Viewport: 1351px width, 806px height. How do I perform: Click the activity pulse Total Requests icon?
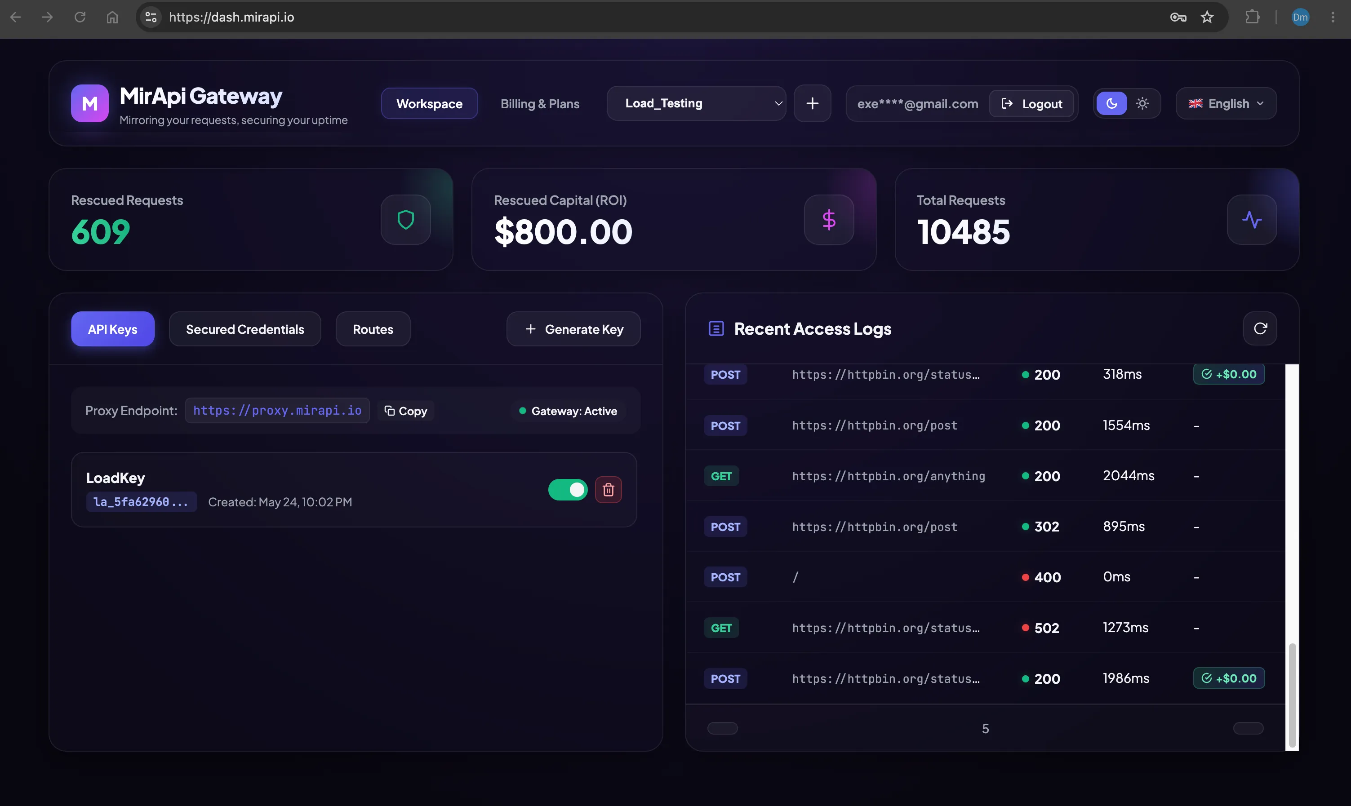coord(1252,220)
